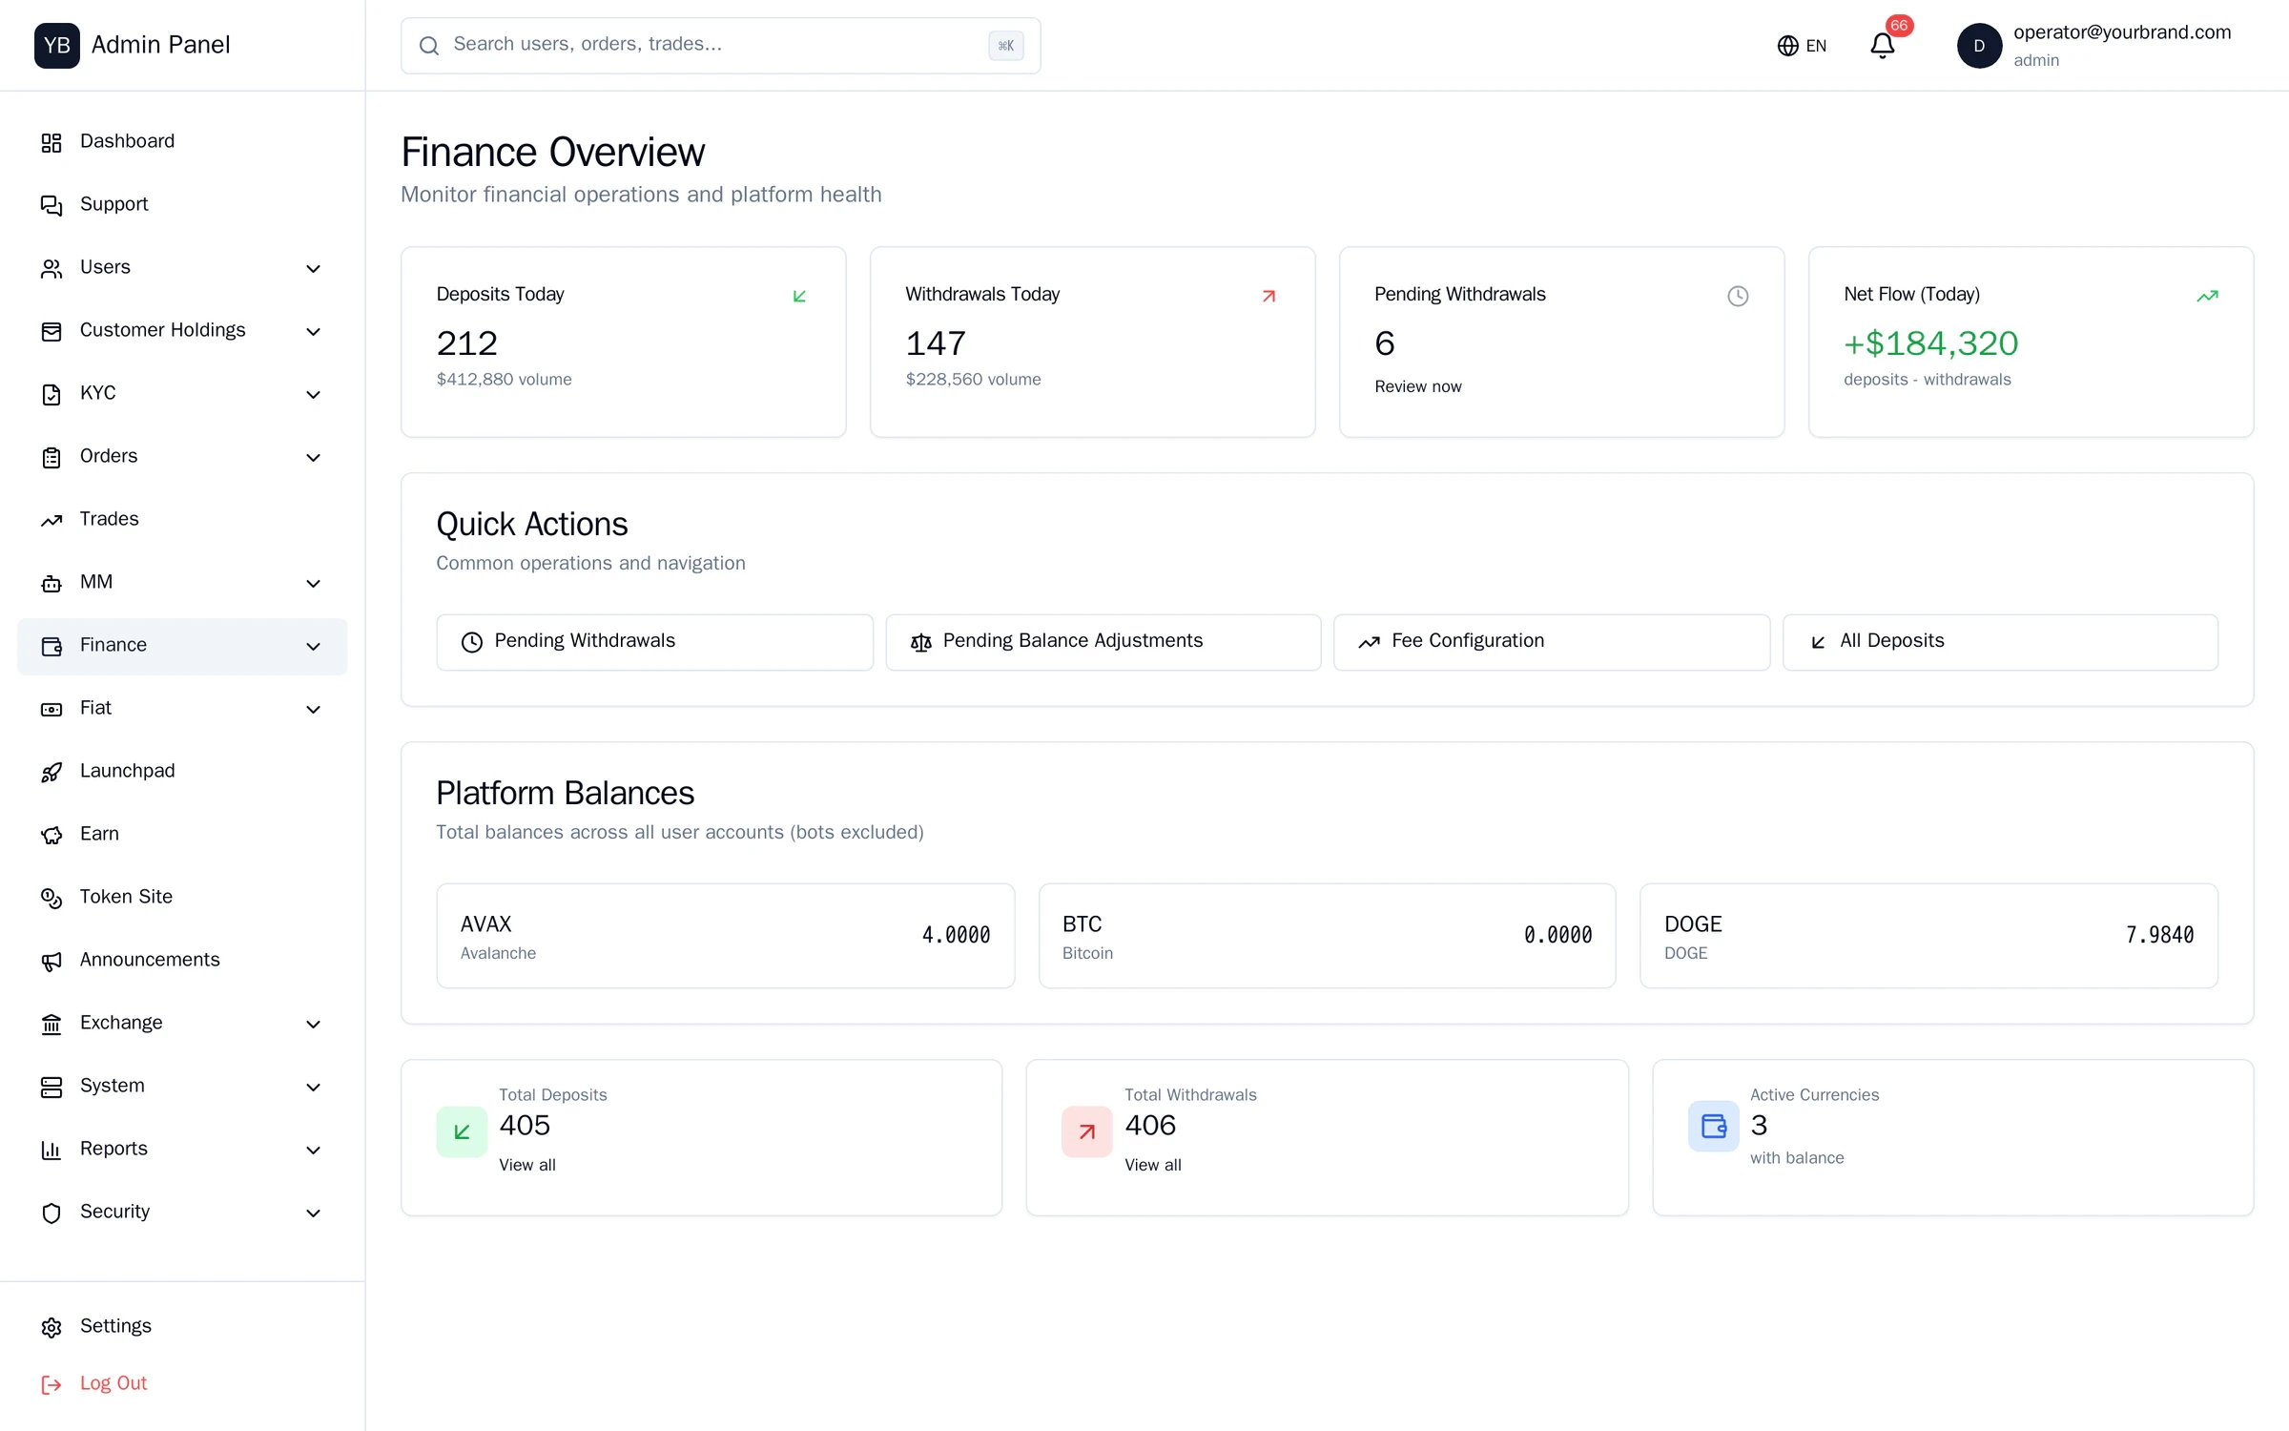Open Fee Configuration quick action
Image resolution: width=2289 pixels, height=1431 pixels.
point(1551,641)
